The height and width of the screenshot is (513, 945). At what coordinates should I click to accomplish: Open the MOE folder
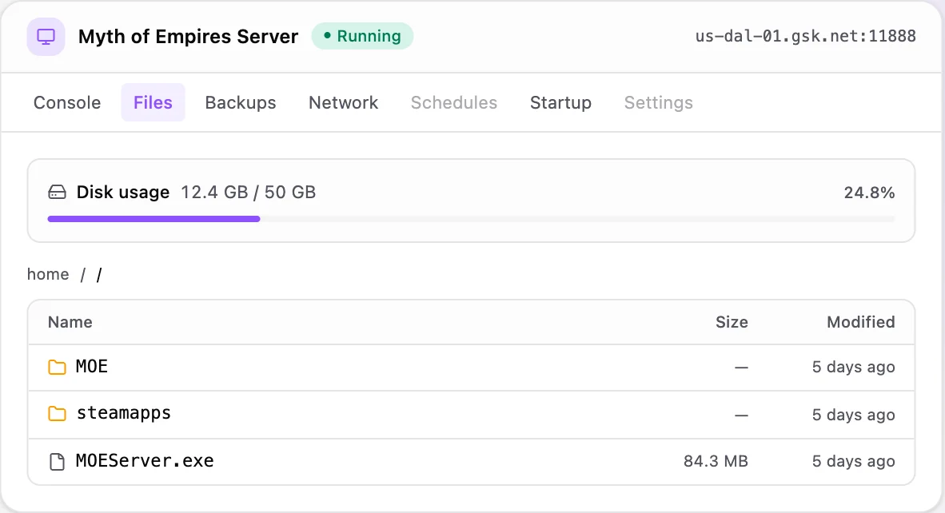[x=92, y=366]
